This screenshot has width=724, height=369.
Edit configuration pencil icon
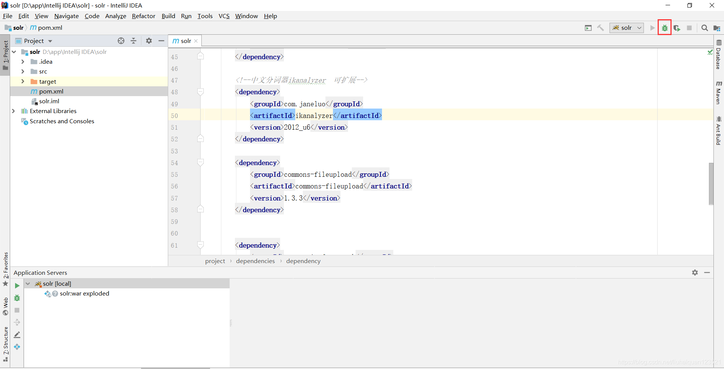[17, 335]
